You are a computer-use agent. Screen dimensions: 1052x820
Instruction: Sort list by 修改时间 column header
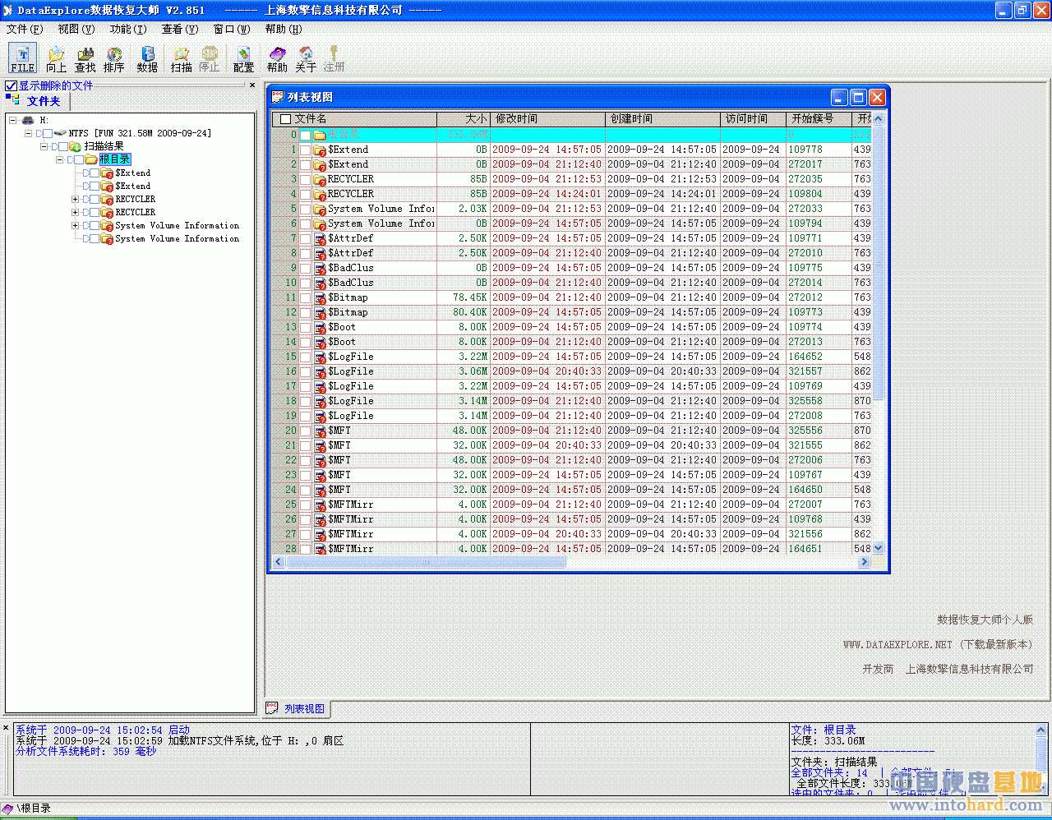[x=547, y=119]
